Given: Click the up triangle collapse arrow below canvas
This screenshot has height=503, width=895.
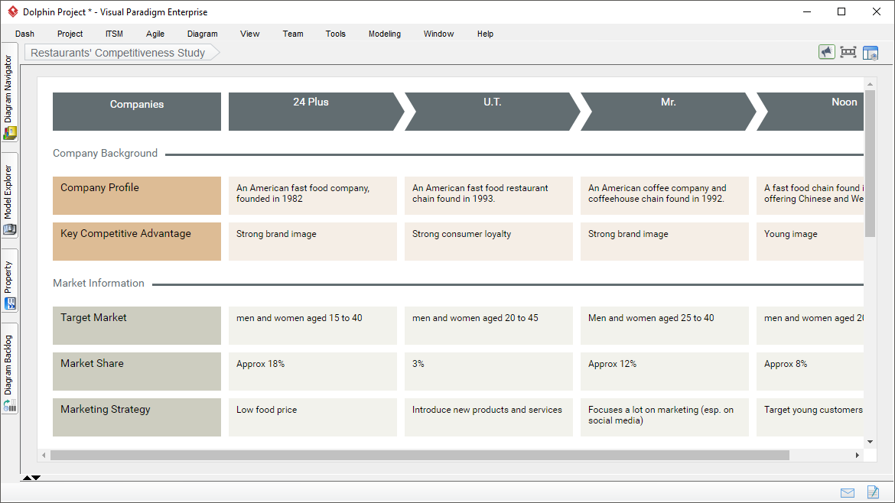Looking at the screenshot, I should point(27,478).
